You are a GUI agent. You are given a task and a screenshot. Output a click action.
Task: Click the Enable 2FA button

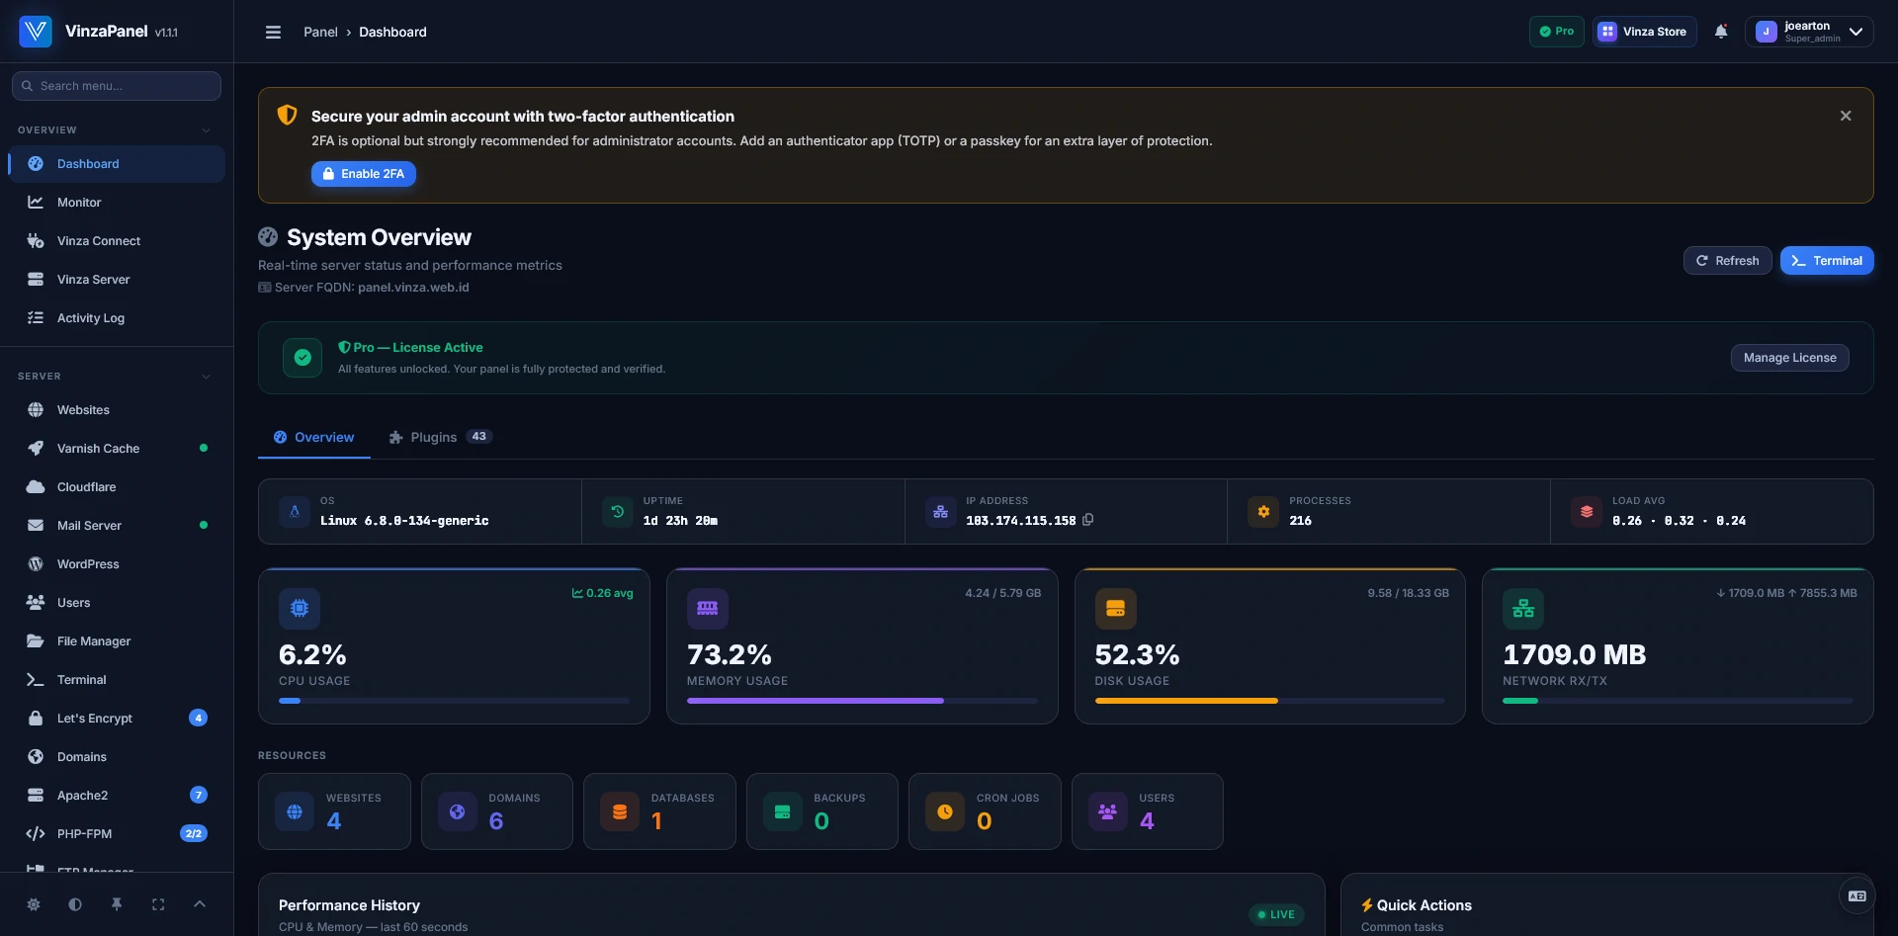click(364, 174)
